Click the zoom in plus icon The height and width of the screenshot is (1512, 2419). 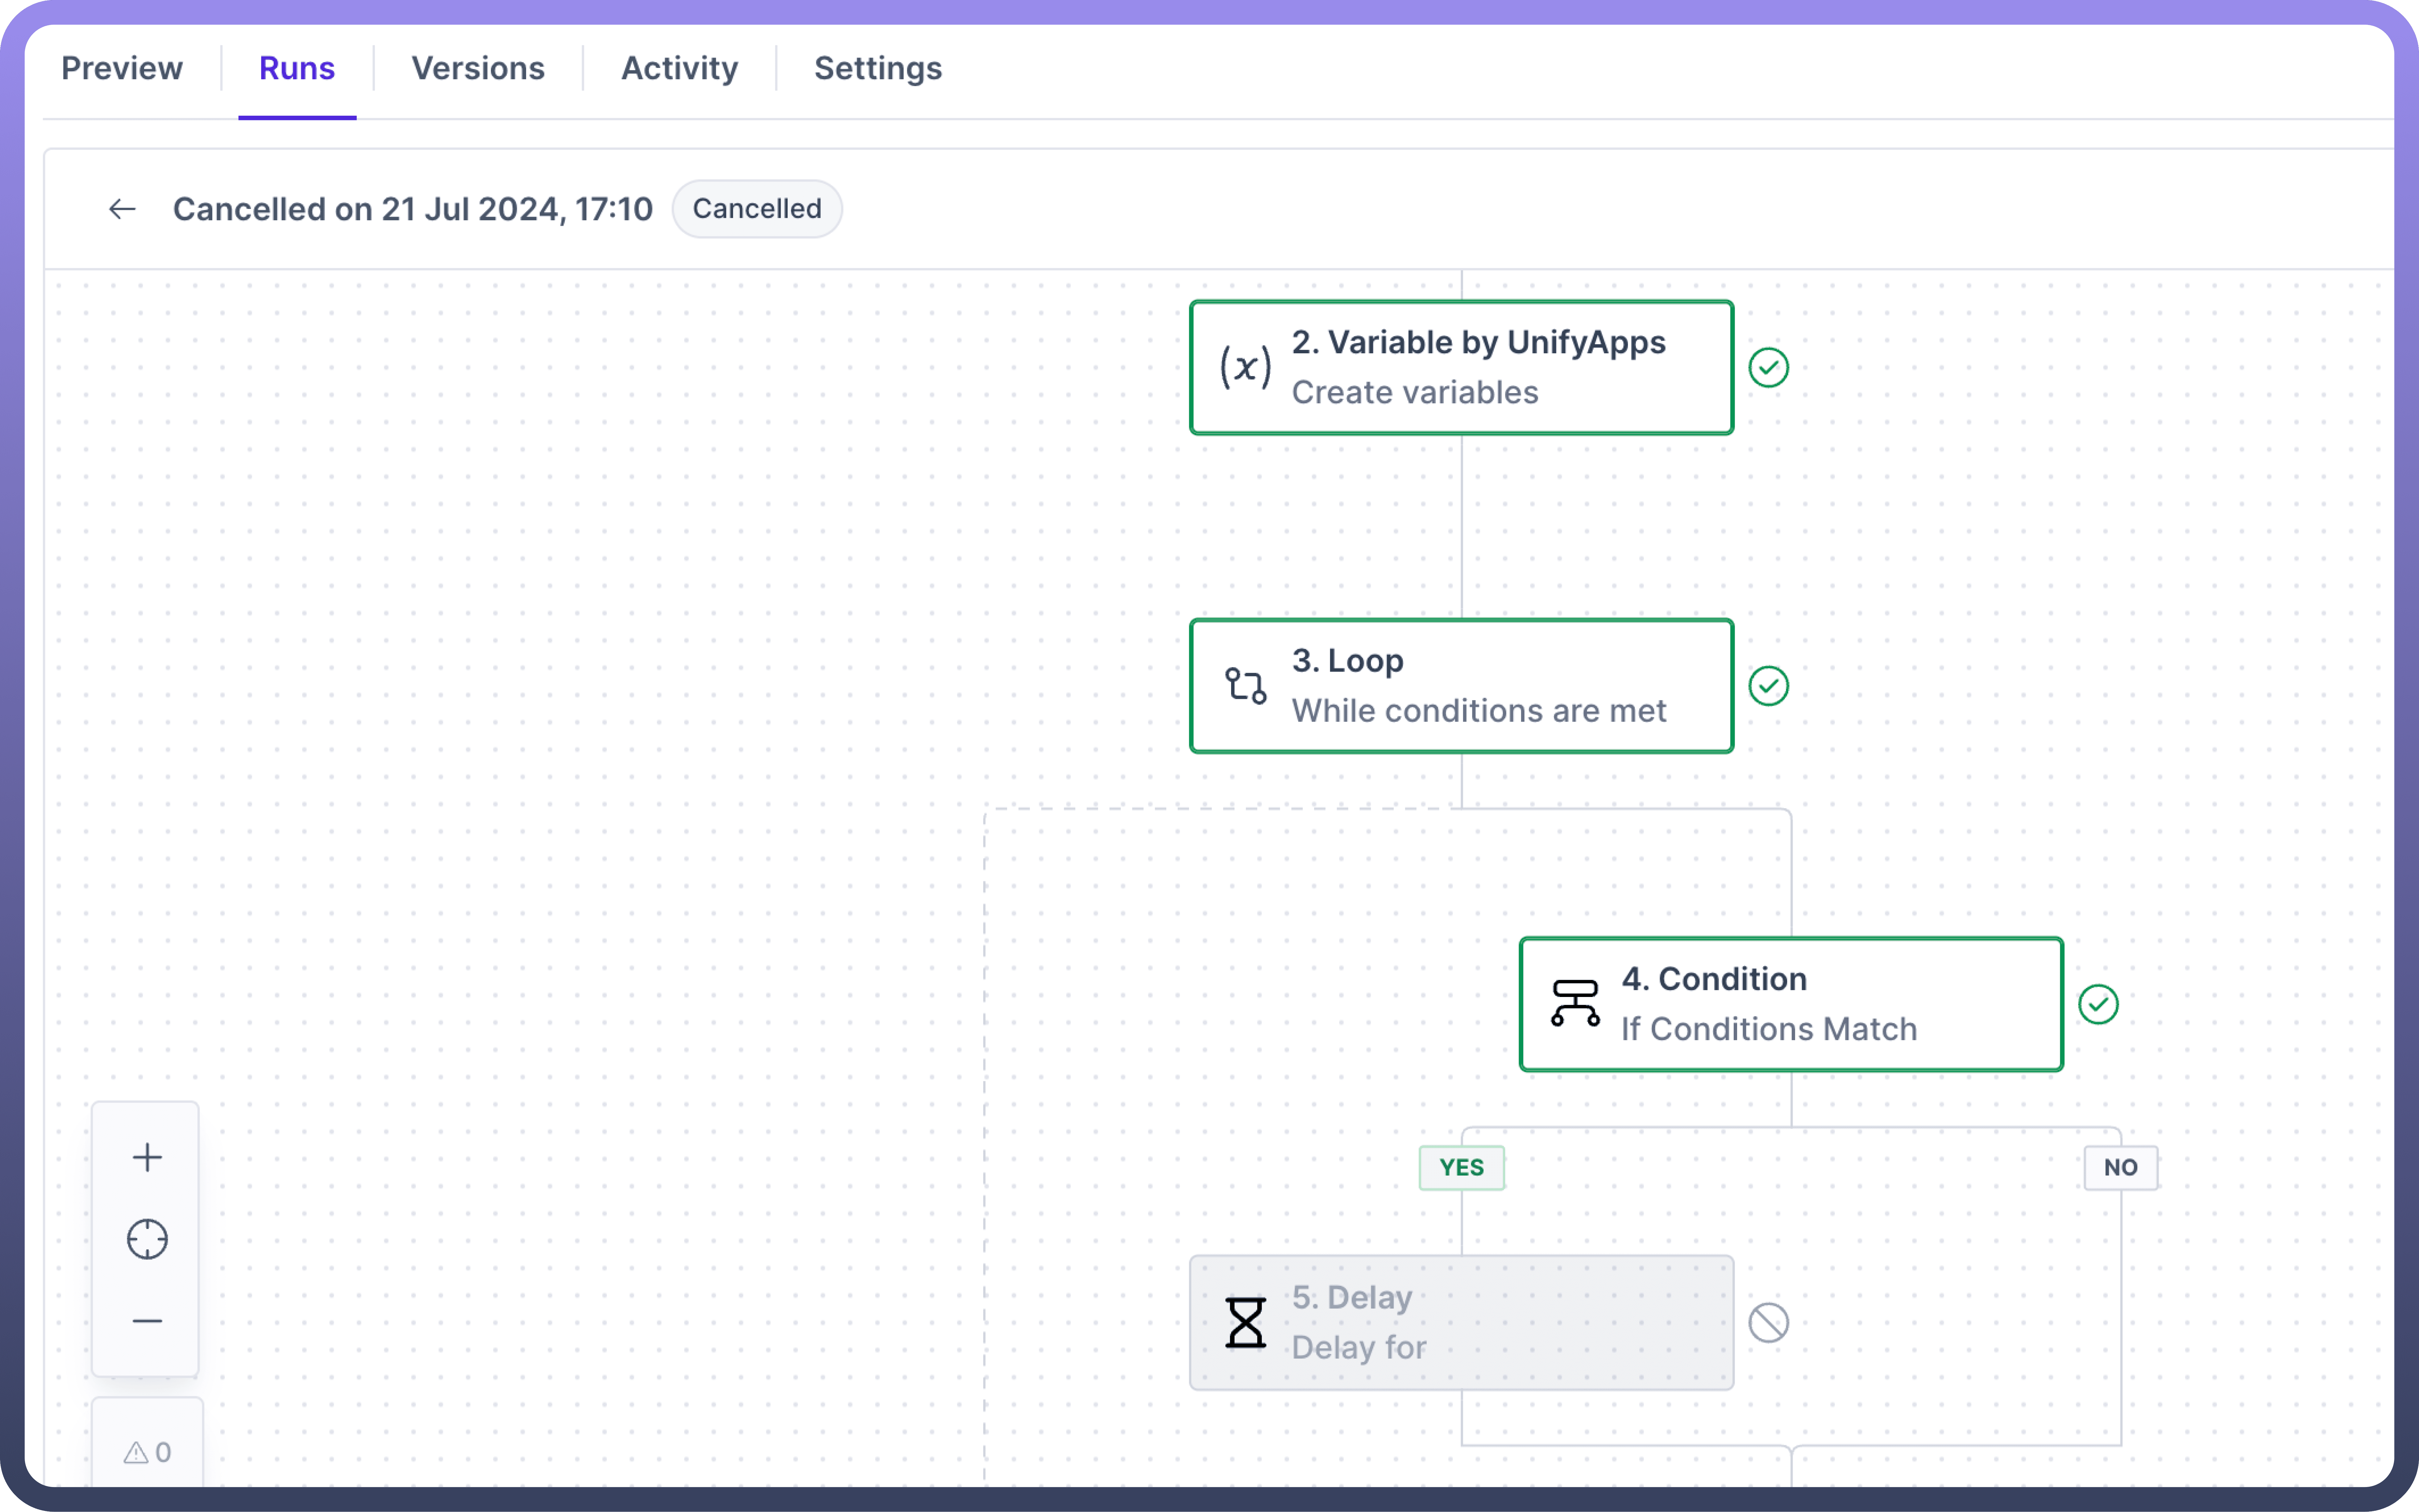pos(147,1157)
